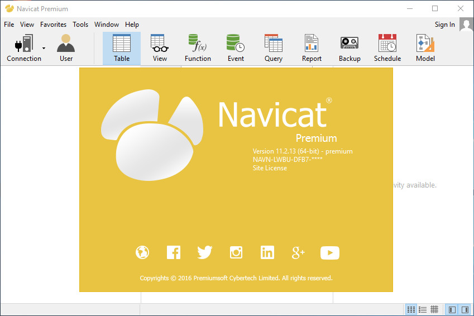
Task: Open the User manager icon
Action: (66, 49)
